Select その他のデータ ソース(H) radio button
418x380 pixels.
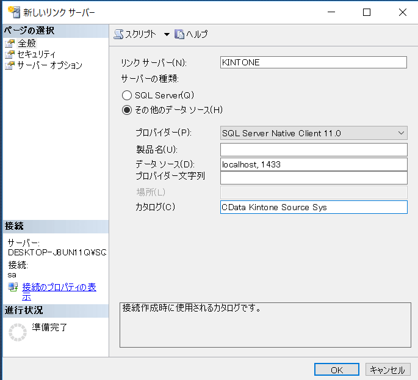tap(127, 110)
